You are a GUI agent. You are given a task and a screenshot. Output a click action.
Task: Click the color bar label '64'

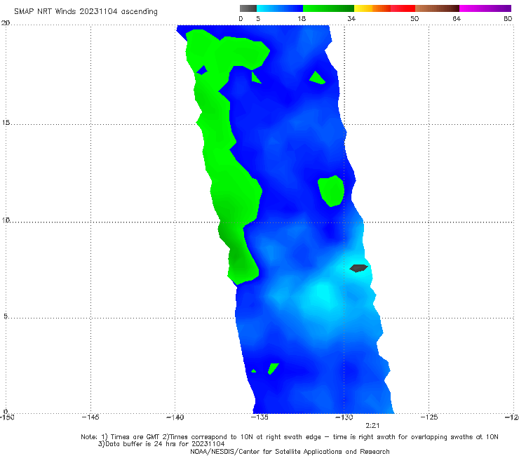[x=457, y=18]
